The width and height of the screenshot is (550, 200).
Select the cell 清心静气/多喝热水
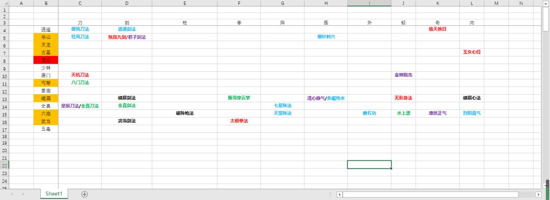326,98
